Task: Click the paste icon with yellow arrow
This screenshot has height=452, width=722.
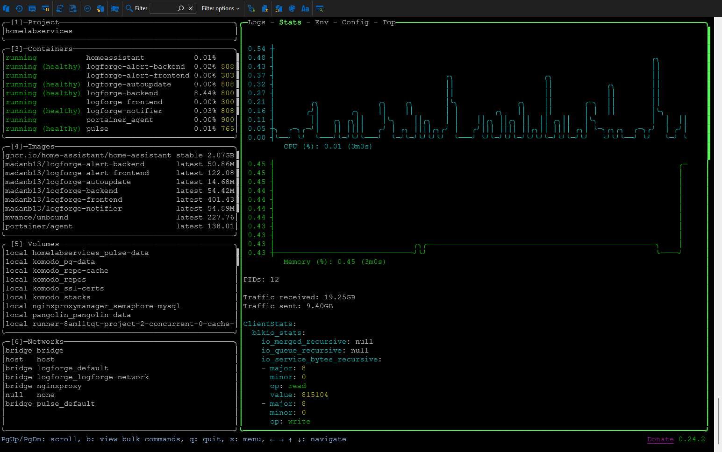Action: coord(100,8)
